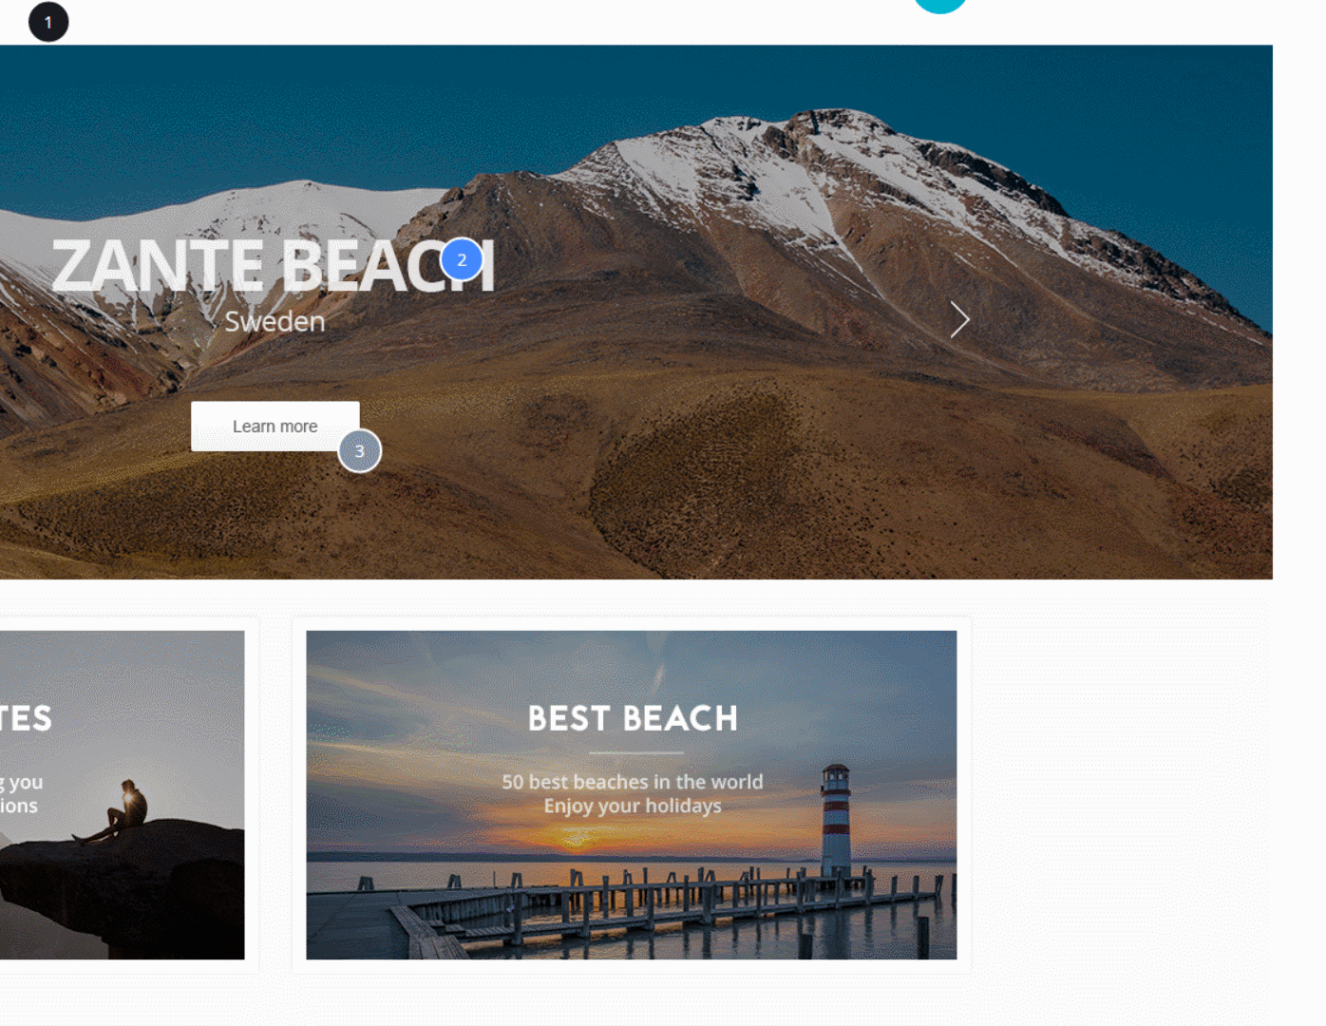Open the gray marker numbered 3
The image size is (1326, 1026).
(359, 451)
